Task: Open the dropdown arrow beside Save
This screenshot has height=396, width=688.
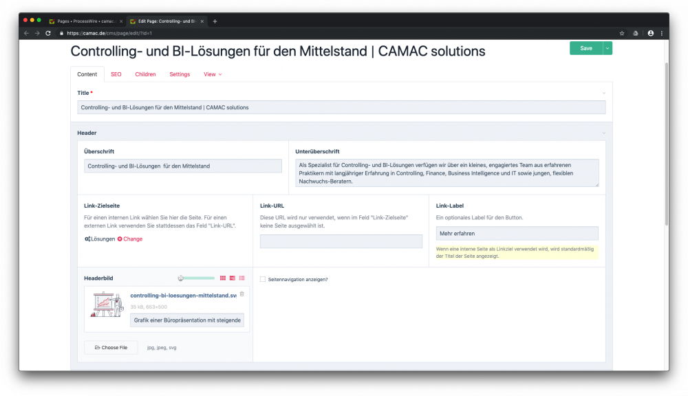Action: coord(608,48)
